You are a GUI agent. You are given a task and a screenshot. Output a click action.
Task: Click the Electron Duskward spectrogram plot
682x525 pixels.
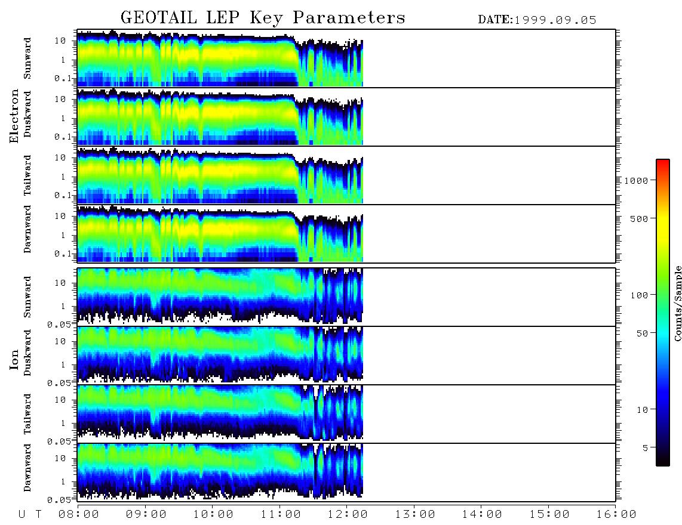pos(346,116)
